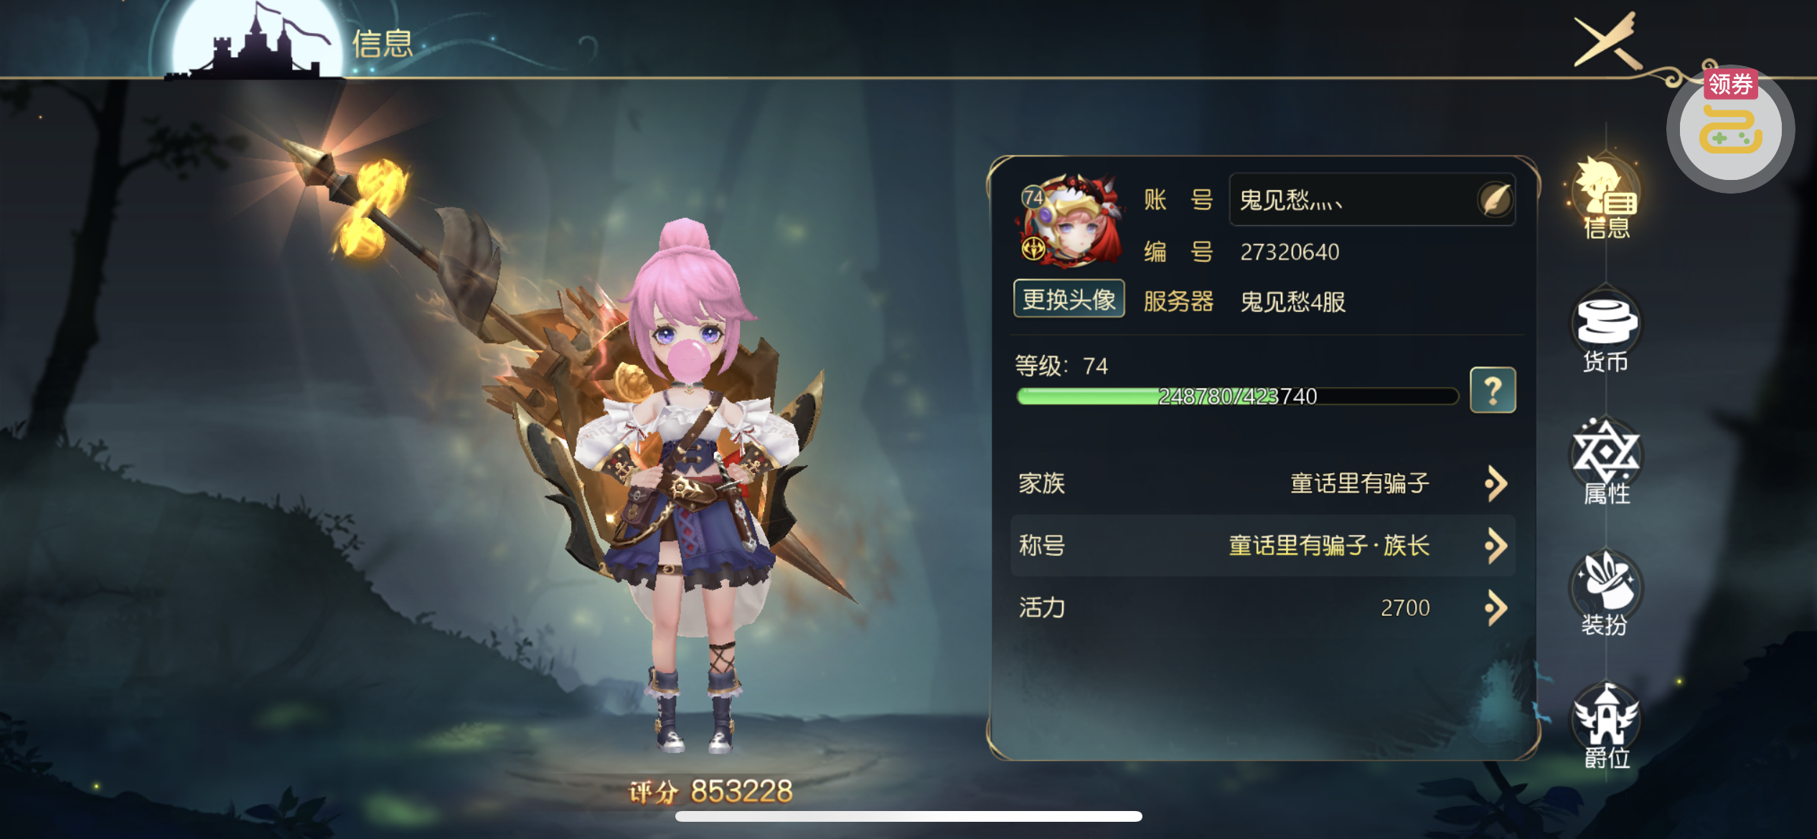Click the question mark help icon
The image size is (1817, 839).
click(1493, 390)
